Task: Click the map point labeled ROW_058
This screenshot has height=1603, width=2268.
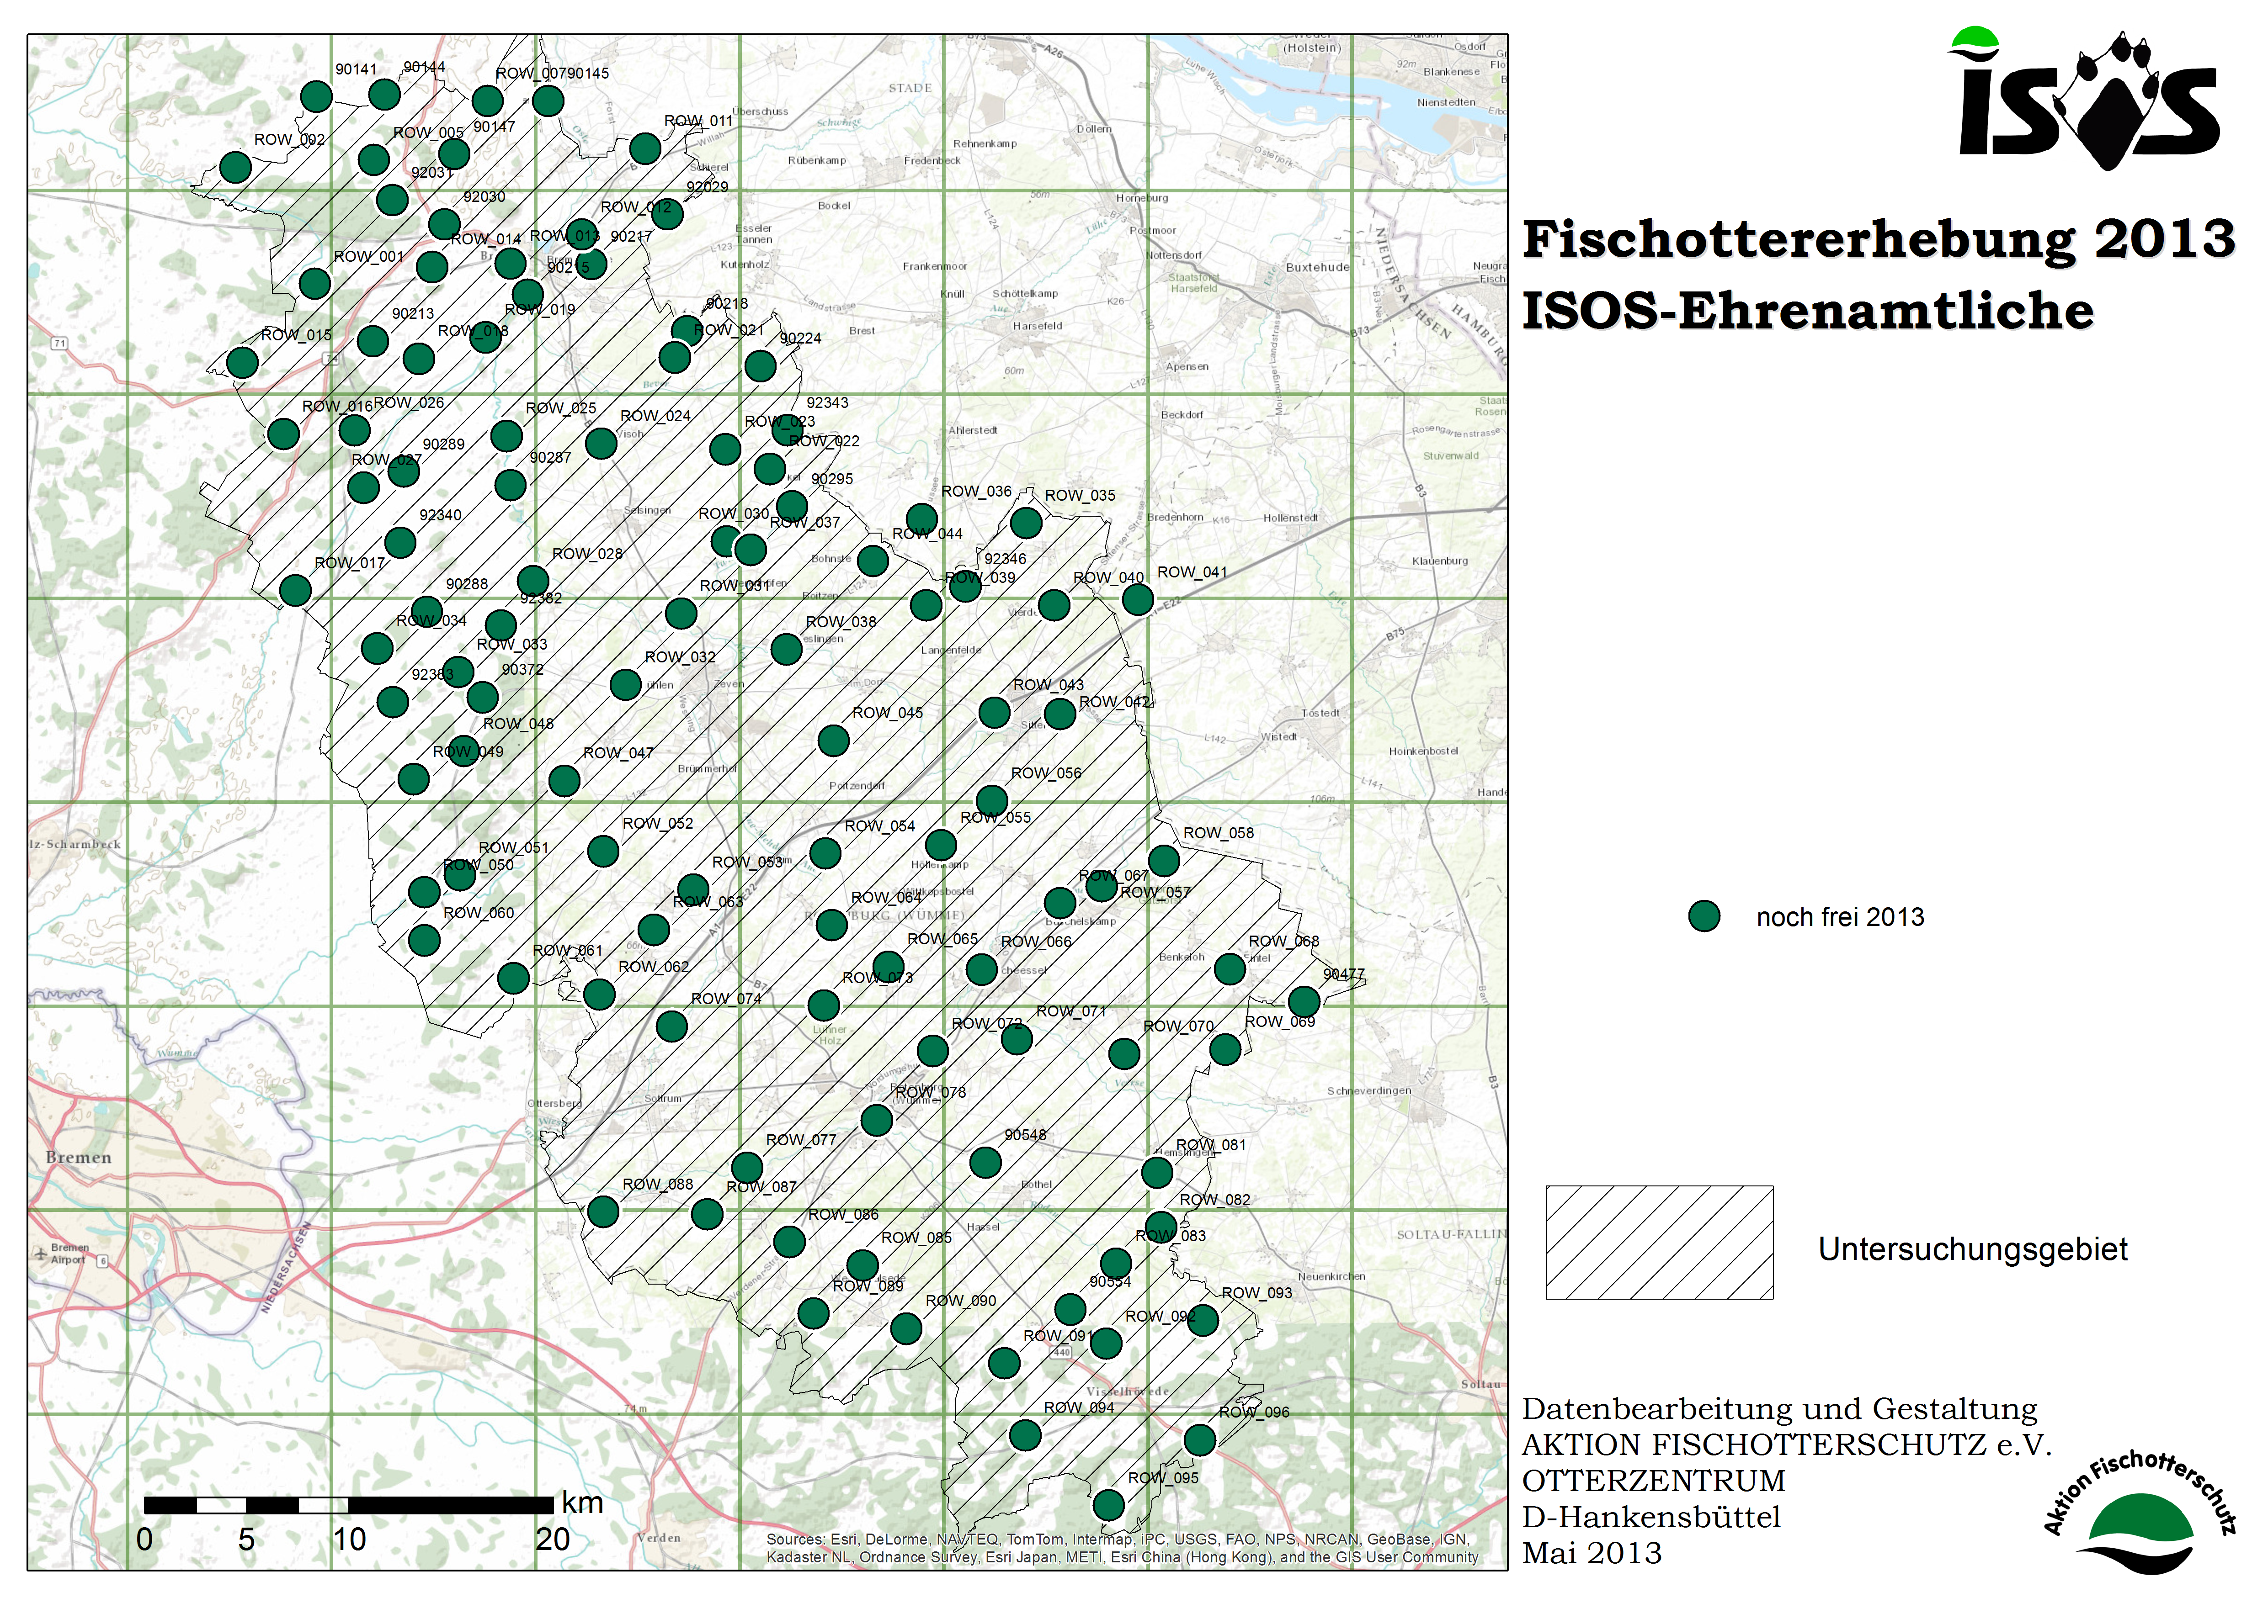Action: (x=1164, y=861)
